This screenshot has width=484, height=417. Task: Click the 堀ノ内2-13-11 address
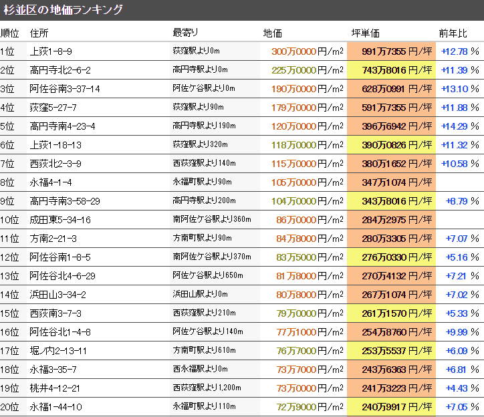coord(58,351)
